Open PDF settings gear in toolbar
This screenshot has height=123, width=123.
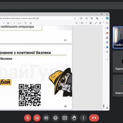[x=100, y=23]
